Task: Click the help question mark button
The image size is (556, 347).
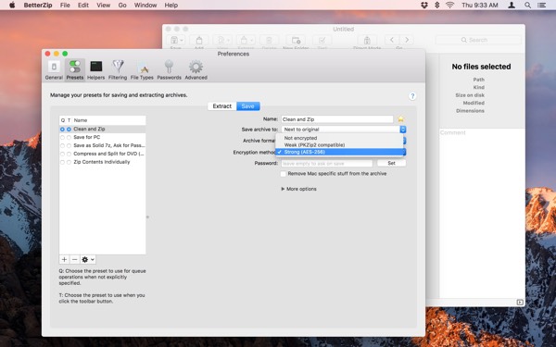Action: [x=412, y=96]
